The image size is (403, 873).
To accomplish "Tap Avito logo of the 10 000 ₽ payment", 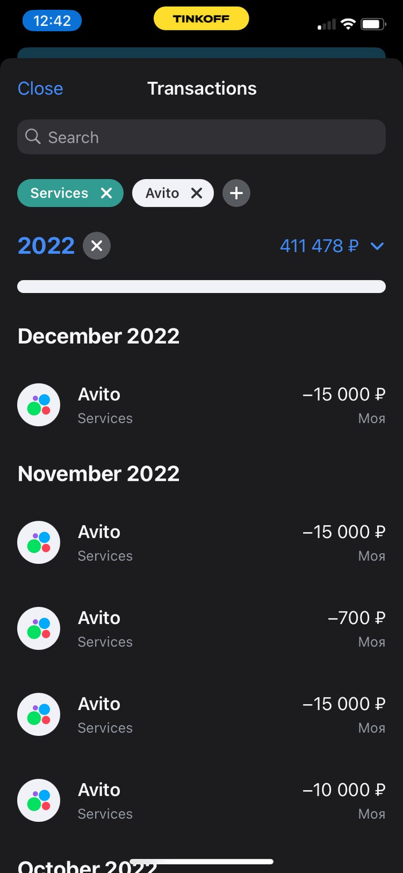I will tap(39, 800).
